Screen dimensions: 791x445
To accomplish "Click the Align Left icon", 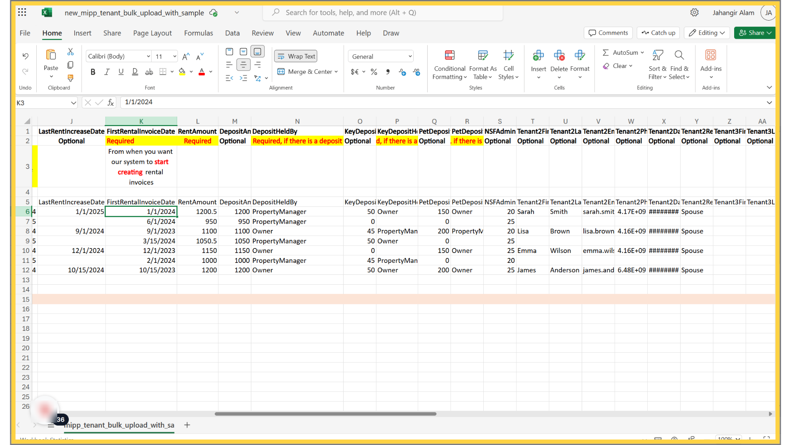I will tap(229, 65).
